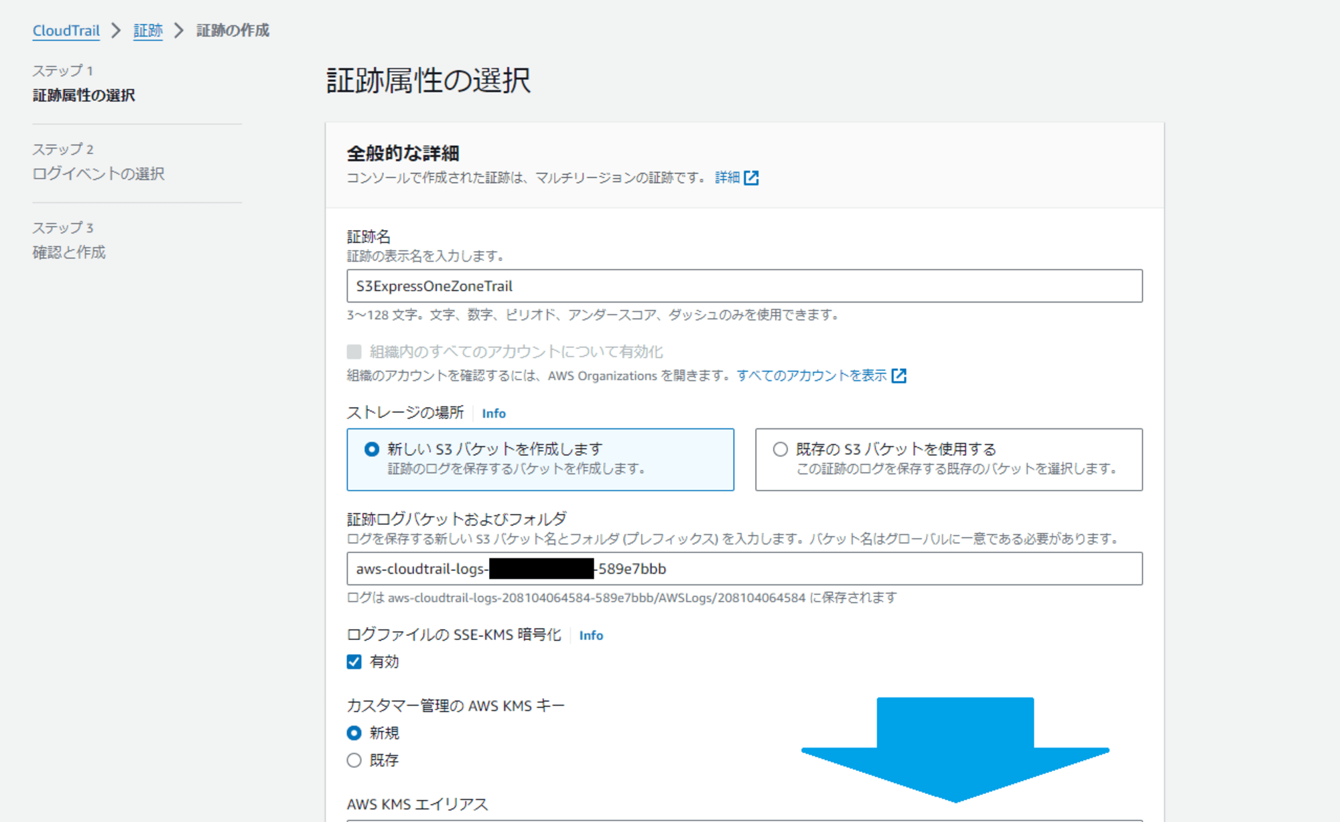Viewport: 1340px width, 822px height.
Task: Click ステップ 3 確認と作成 step
Action: 69,240
